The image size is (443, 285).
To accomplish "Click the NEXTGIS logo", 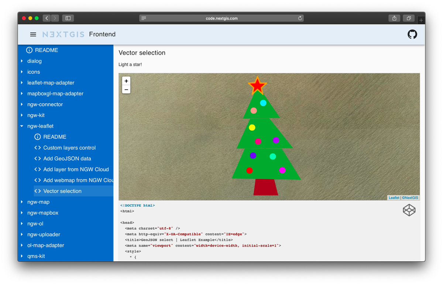I will (63, 34).
